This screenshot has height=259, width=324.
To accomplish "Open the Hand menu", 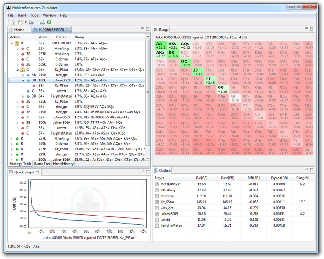I will [x=22, y=15].
